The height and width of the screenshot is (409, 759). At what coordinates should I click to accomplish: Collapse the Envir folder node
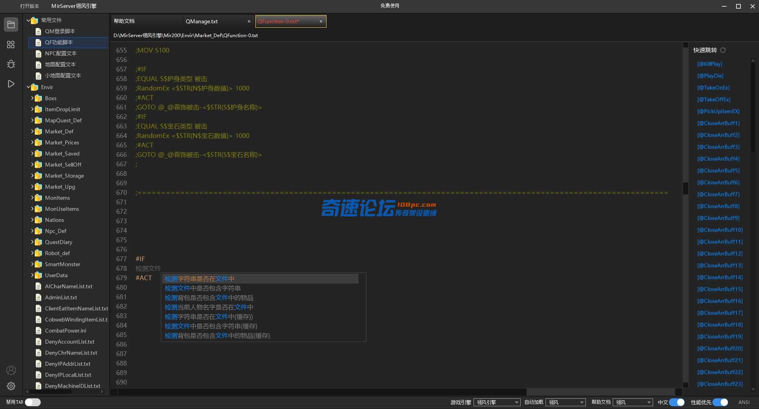(28, 87)
